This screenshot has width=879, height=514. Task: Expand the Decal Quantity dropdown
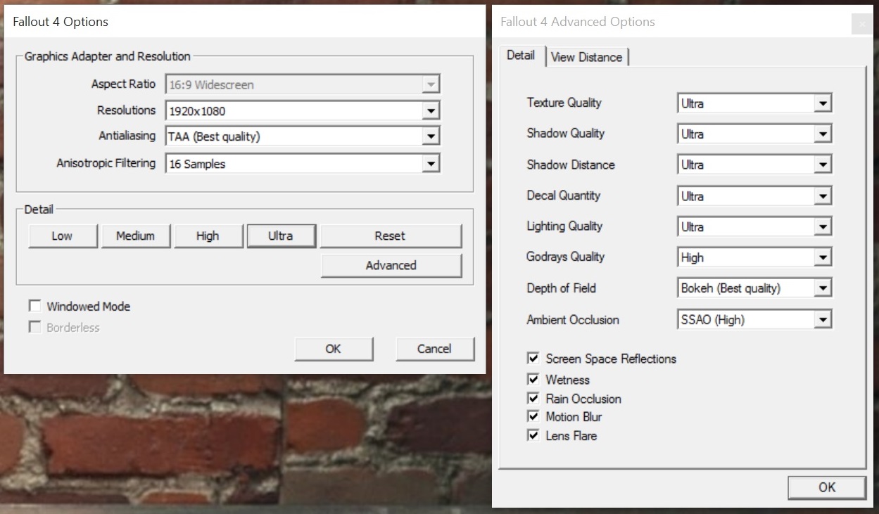(x=754, y=196)
